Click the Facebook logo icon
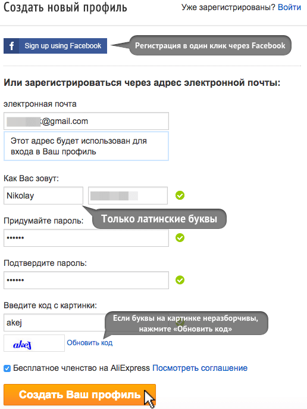Viewport: 307px width, 409px height. coord(11,46)
